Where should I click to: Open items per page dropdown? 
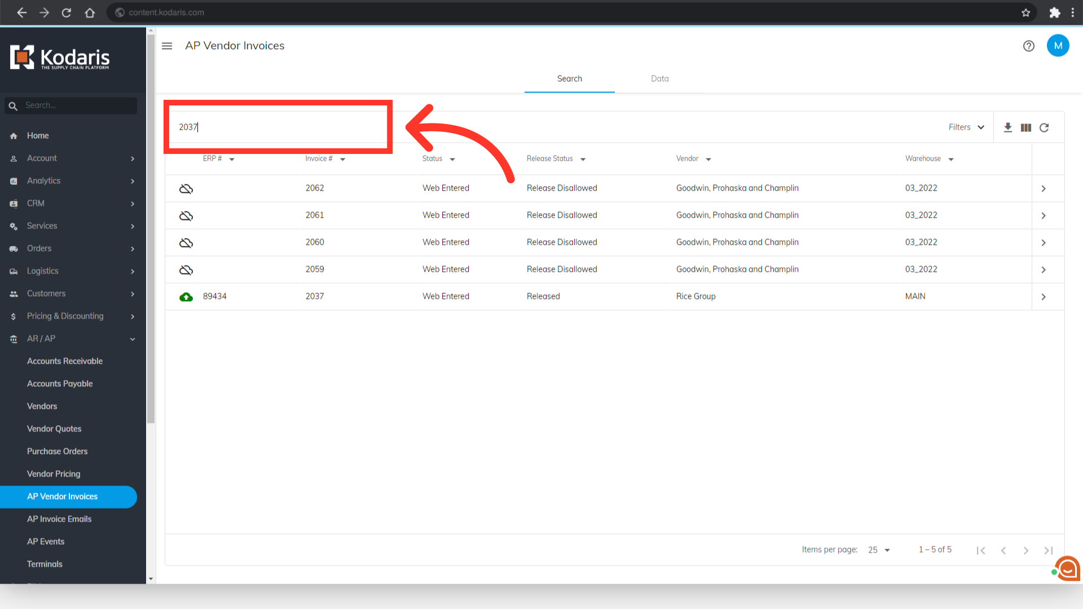pos(879,550)
